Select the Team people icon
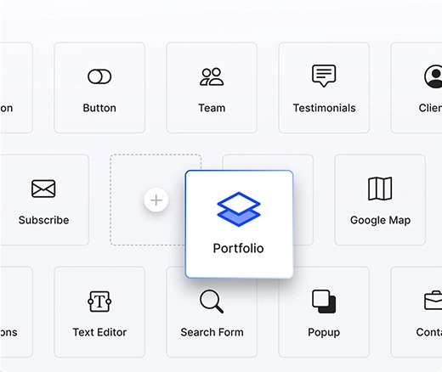 click(x=212, y=76)
